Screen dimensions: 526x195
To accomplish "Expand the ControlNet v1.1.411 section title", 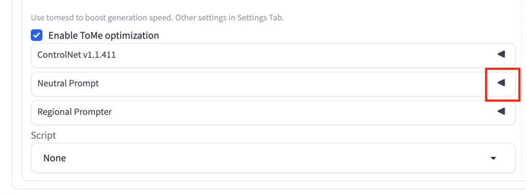I will coord(77,55).
